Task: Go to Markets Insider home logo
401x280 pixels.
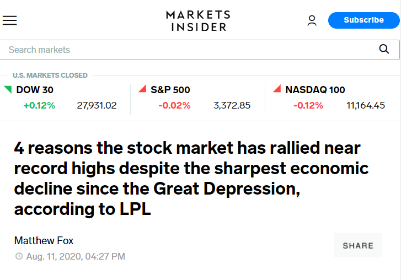Action: (198, 20)
